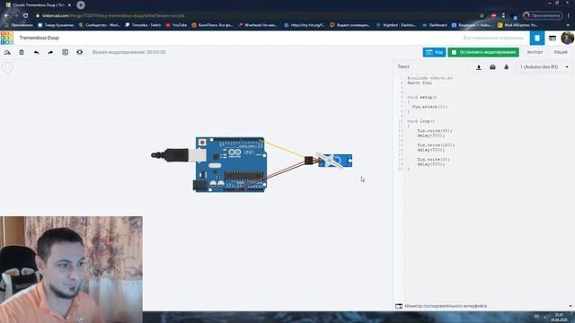Undo the last action

(x=36, y=52)
